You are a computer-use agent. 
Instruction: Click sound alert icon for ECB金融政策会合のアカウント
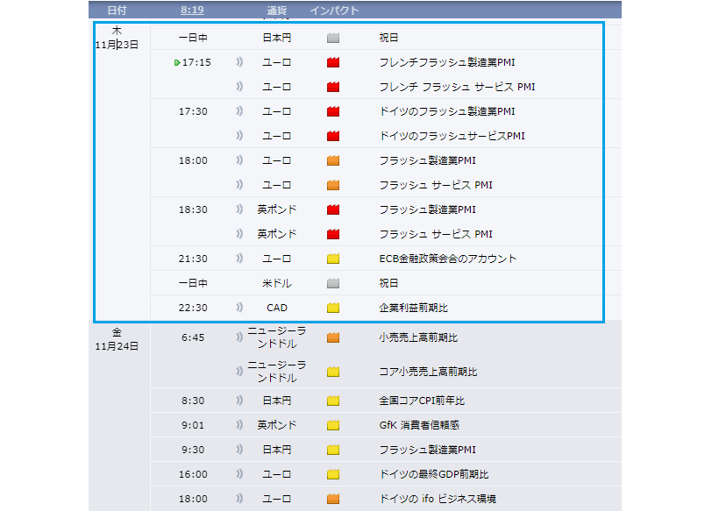coord(239,259)
